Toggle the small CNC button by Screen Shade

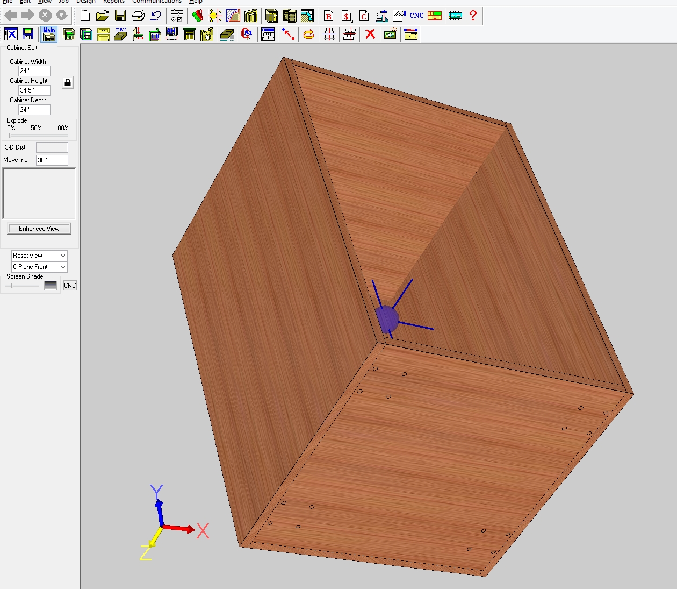(x=70, y=286)
